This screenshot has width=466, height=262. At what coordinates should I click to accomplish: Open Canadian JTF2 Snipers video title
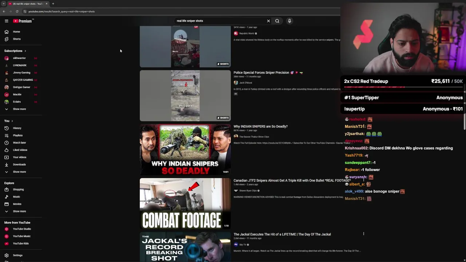pos(292,180)
